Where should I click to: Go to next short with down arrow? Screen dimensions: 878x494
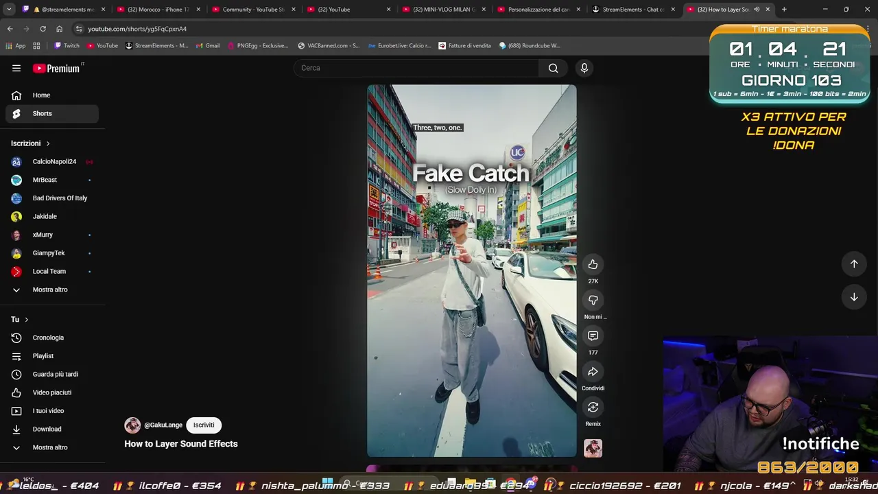pyautogui.click(x=854, y=297)
